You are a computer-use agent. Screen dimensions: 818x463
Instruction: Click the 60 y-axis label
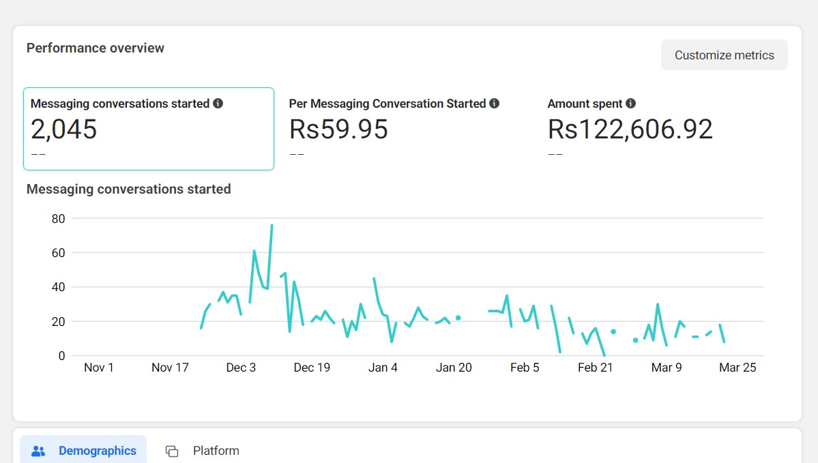(x=59, y=254)
